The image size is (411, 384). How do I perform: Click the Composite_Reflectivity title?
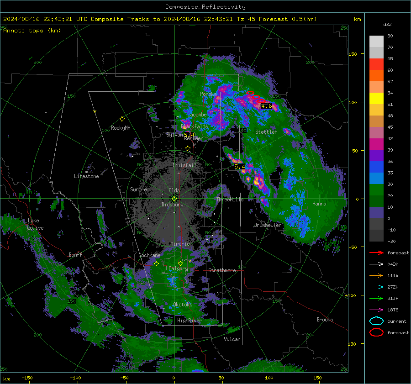coord(205,7)
